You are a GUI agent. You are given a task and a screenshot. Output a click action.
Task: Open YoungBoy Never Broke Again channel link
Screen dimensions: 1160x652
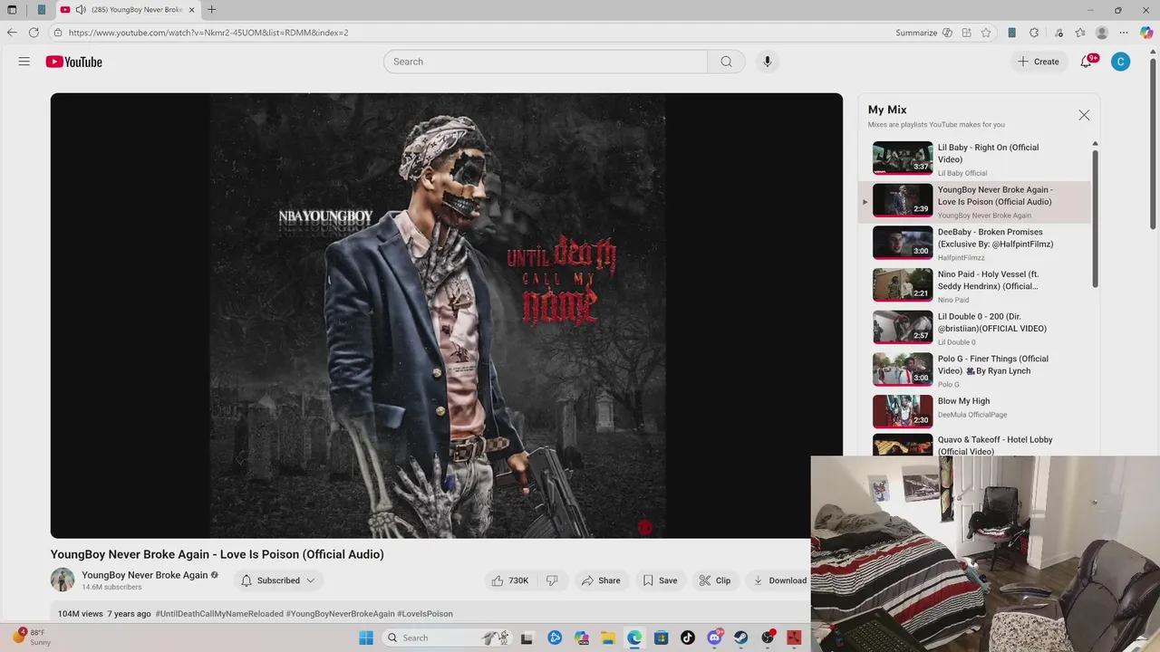point(145,575)
